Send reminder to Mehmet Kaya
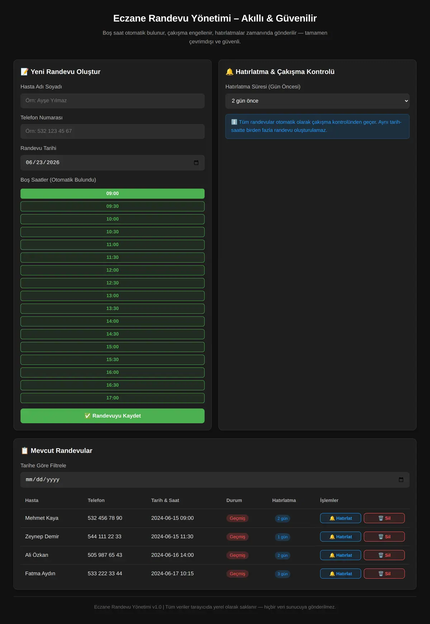 pos(340,518)
